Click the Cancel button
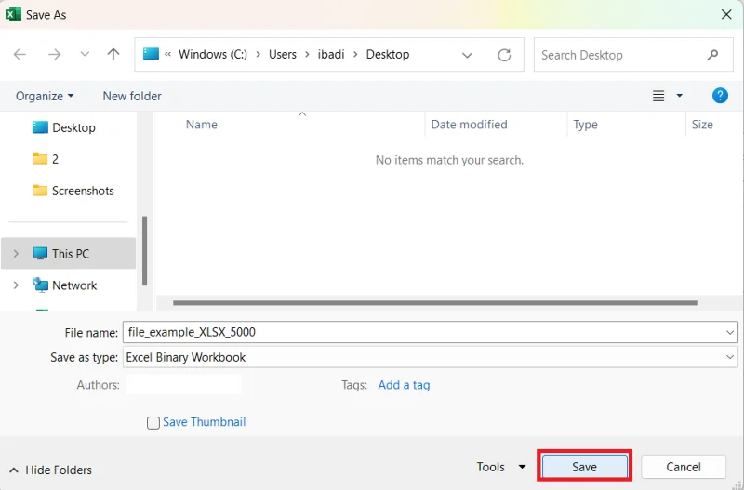This screenshot has width=744, height=490. pyautogui.click(x=684, y=467)
